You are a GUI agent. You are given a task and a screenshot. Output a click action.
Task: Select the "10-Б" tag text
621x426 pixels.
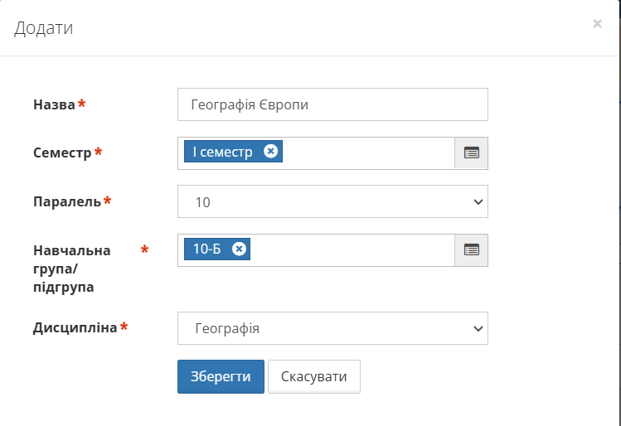click(207, 249)
